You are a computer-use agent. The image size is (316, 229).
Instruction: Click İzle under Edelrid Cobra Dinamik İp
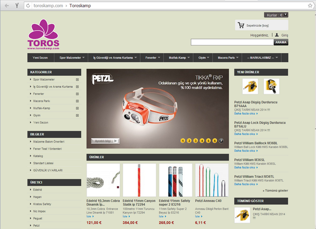90,216
